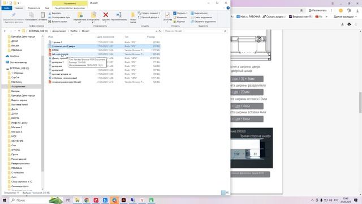This screenshot has height=204, width=362.
Task: Open the blue File tab
Action: (x=6, y=8)
